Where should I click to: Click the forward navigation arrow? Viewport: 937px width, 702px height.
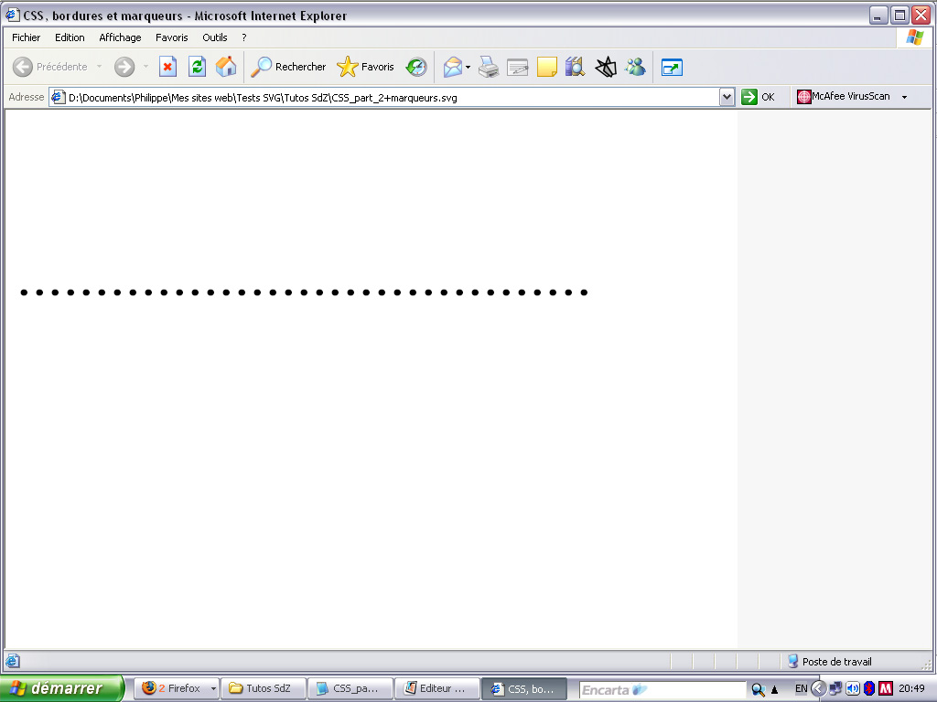(x=124, y=67)
